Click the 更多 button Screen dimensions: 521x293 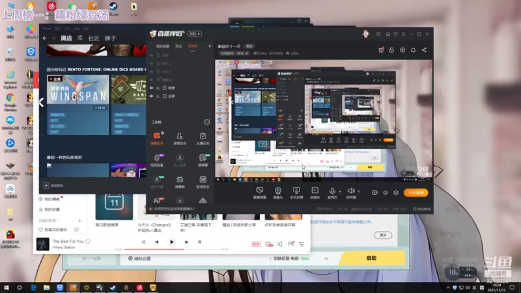click(x=383, y=235)
